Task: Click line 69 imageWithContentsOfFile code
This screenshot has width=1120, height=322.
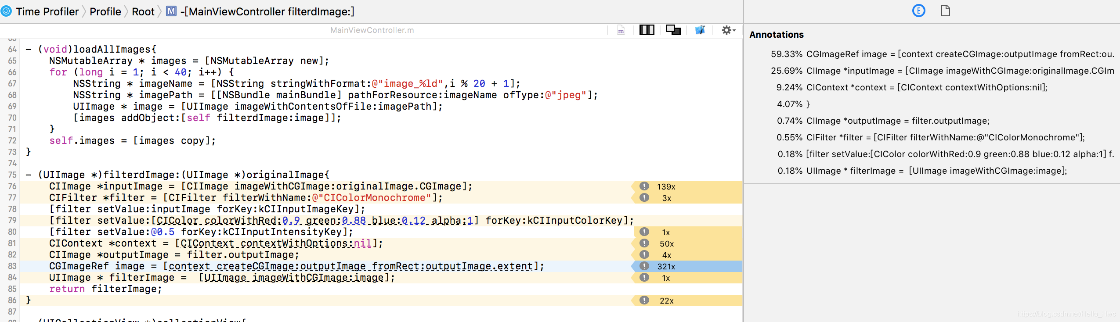Action: [x=258, y=107]
